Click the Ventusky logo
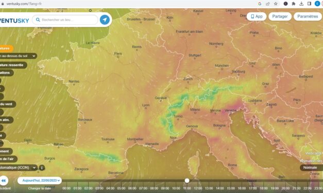The width and height of the screenshot is (323, 193). point(14,21)
